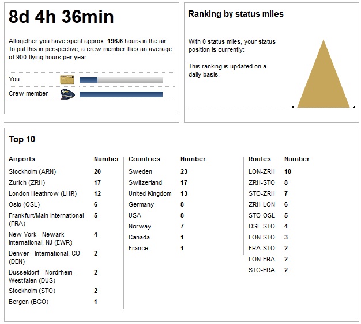Image resolution: width=361 pixels, height=324 pixels.
Task: Click the Crew member flying hours bar
Action: click(x=121, y=94)
